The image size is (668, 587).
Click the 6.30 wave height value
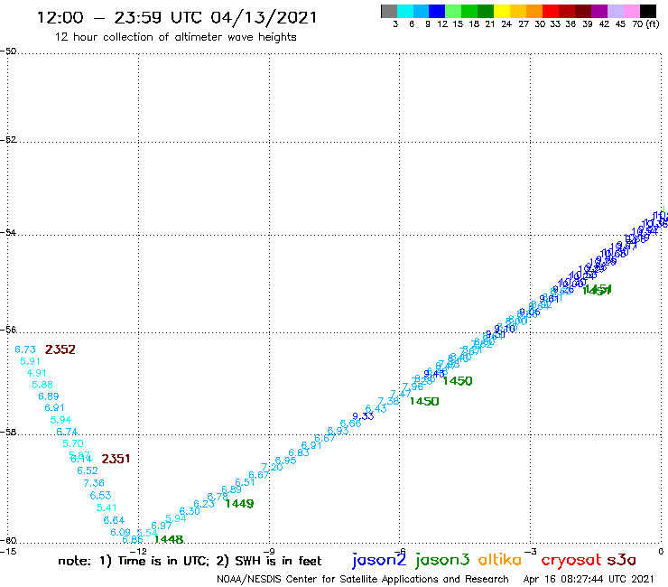[x=190, y=511]
